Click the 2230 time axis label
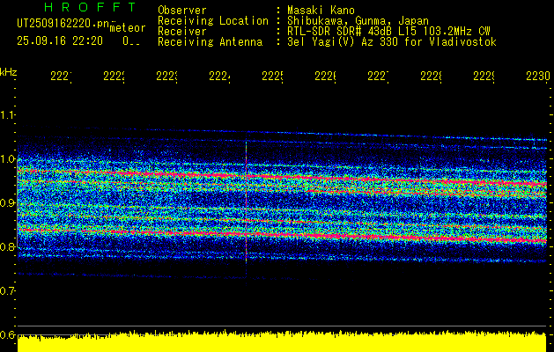554x352 pixels. (538, 77)
